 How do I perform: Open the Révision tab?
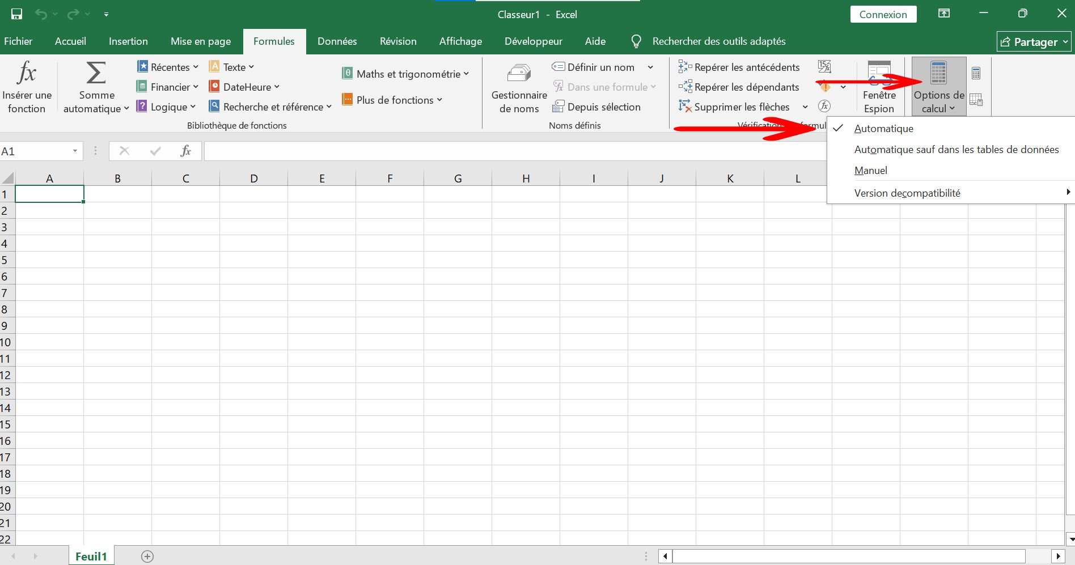pyautogui.click(x=397, y=41)
